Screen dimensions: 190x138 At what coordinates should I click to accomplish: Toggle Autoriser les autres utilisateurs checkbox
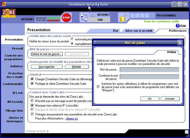click(x=98, y=87)
